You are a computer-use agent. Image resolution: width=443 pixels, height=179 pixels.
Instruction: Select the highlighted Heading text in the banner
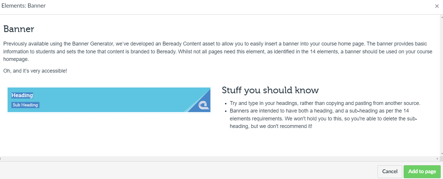(x=22, y=95)
